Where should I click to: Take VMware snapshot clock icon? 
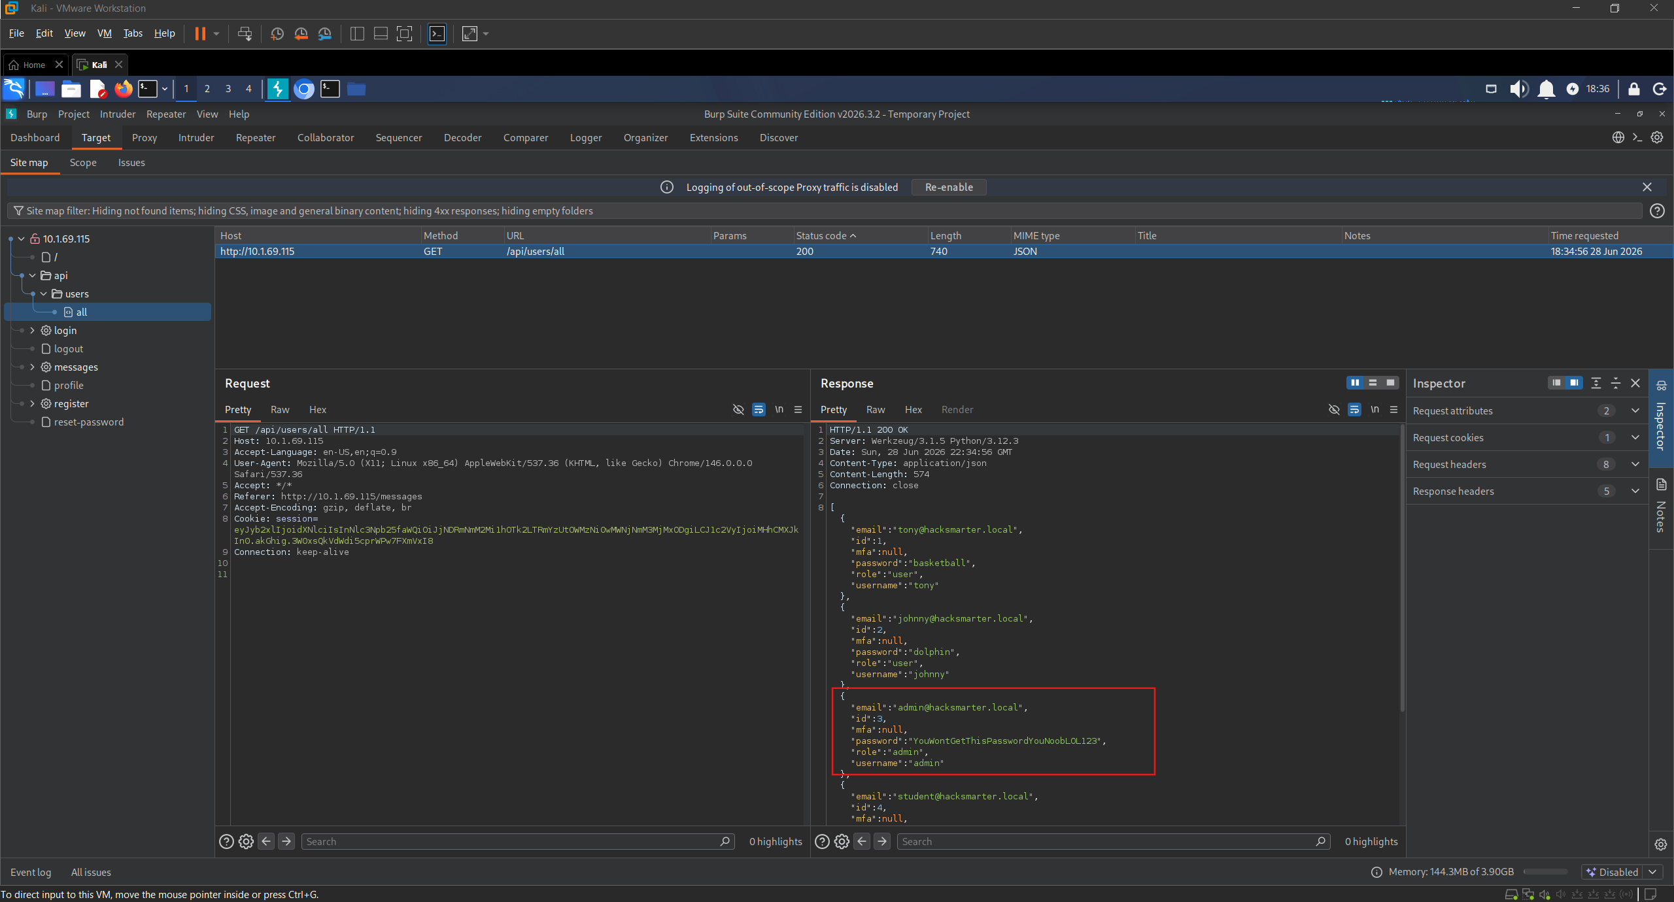click(x=277, y=33)
